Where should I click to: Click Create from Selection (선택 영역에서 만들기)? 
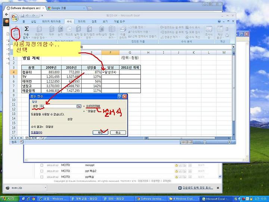[x=142, y=36]
